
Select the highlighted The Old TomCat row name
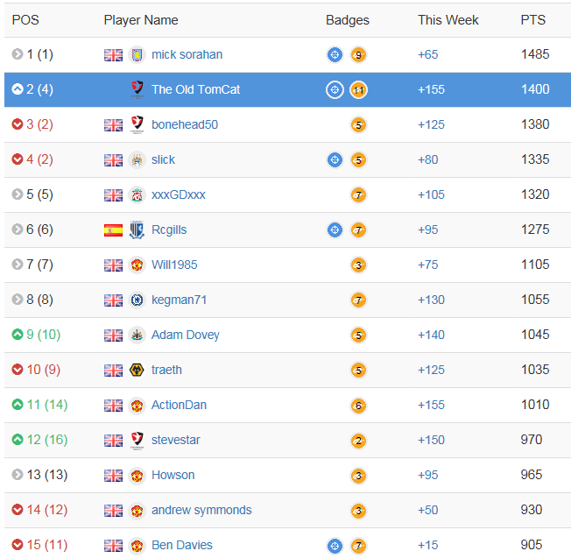[195, 89]
